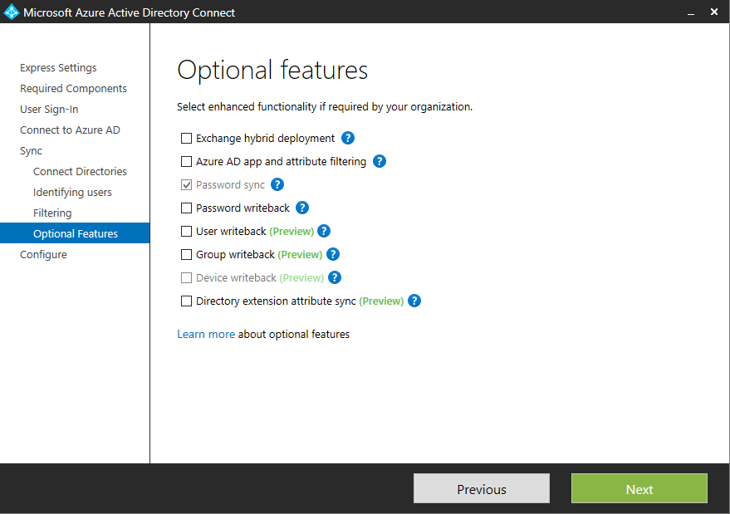Show help for Group writeback preview
Screen dimensions: 730x514
click(x=333, y=254)
